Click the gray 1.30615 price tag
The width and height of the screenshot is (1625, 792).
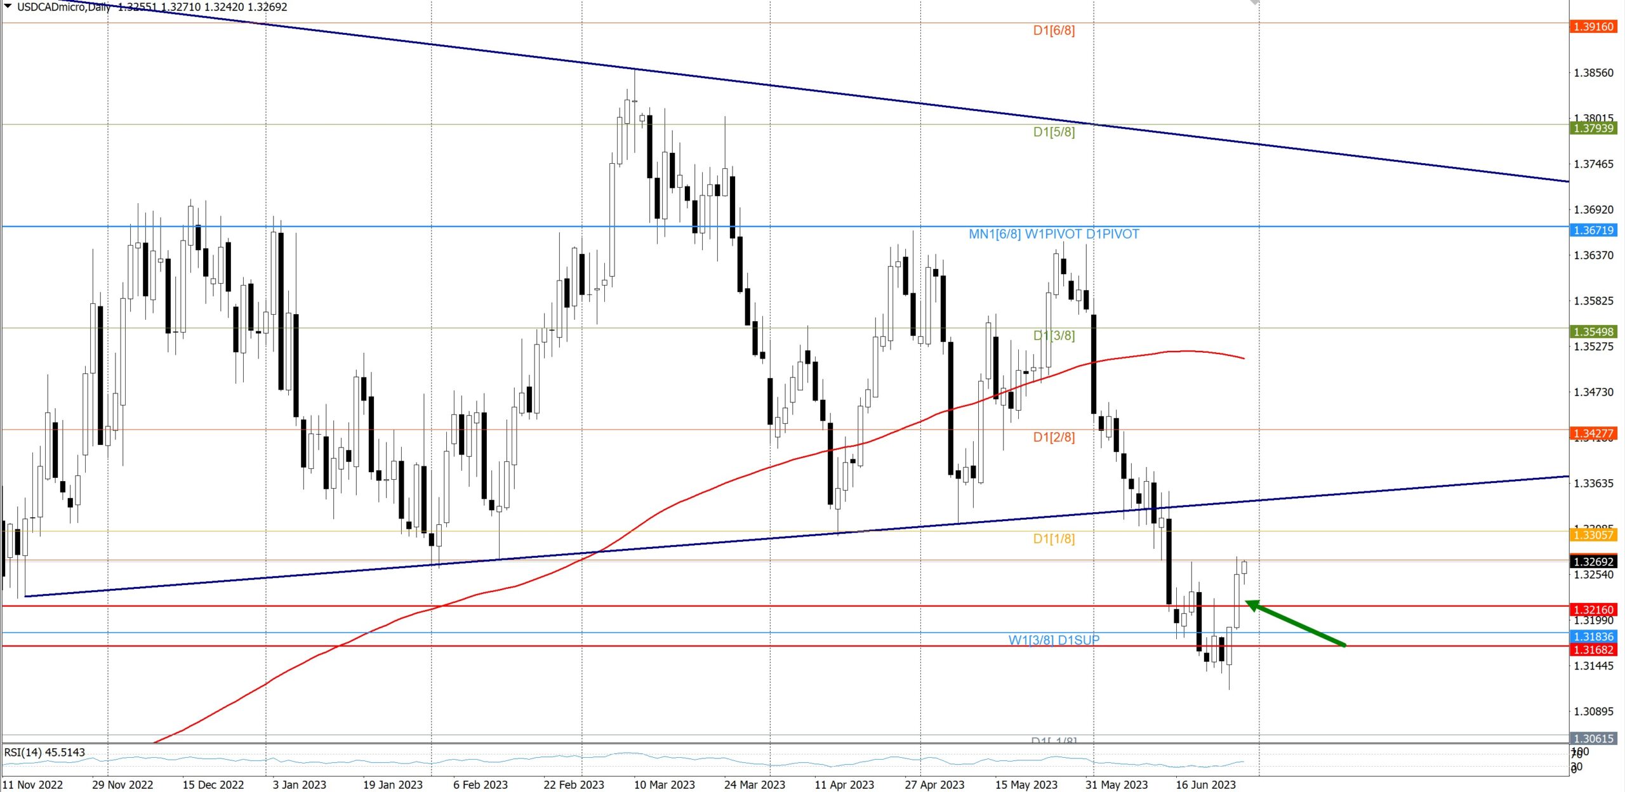point(1593,739)
